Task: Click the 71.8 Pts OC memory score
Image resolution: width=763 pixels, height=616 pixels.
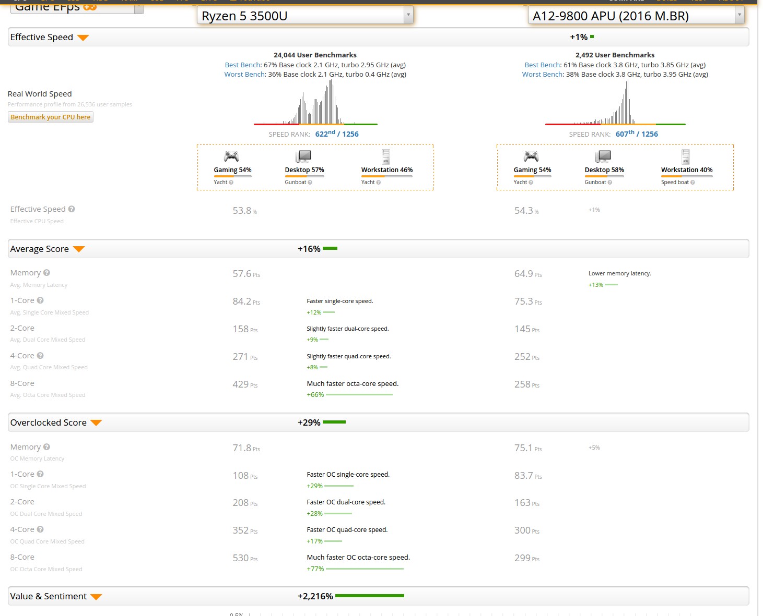Action: (x=246, y=448)
